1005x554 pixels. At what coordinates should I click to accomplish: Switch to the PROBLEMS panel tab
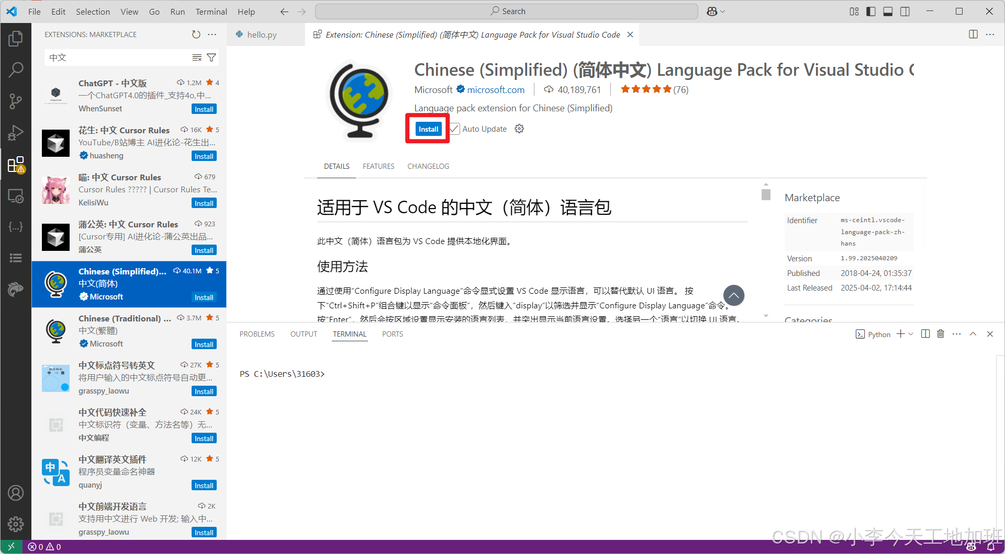point(257,334)
